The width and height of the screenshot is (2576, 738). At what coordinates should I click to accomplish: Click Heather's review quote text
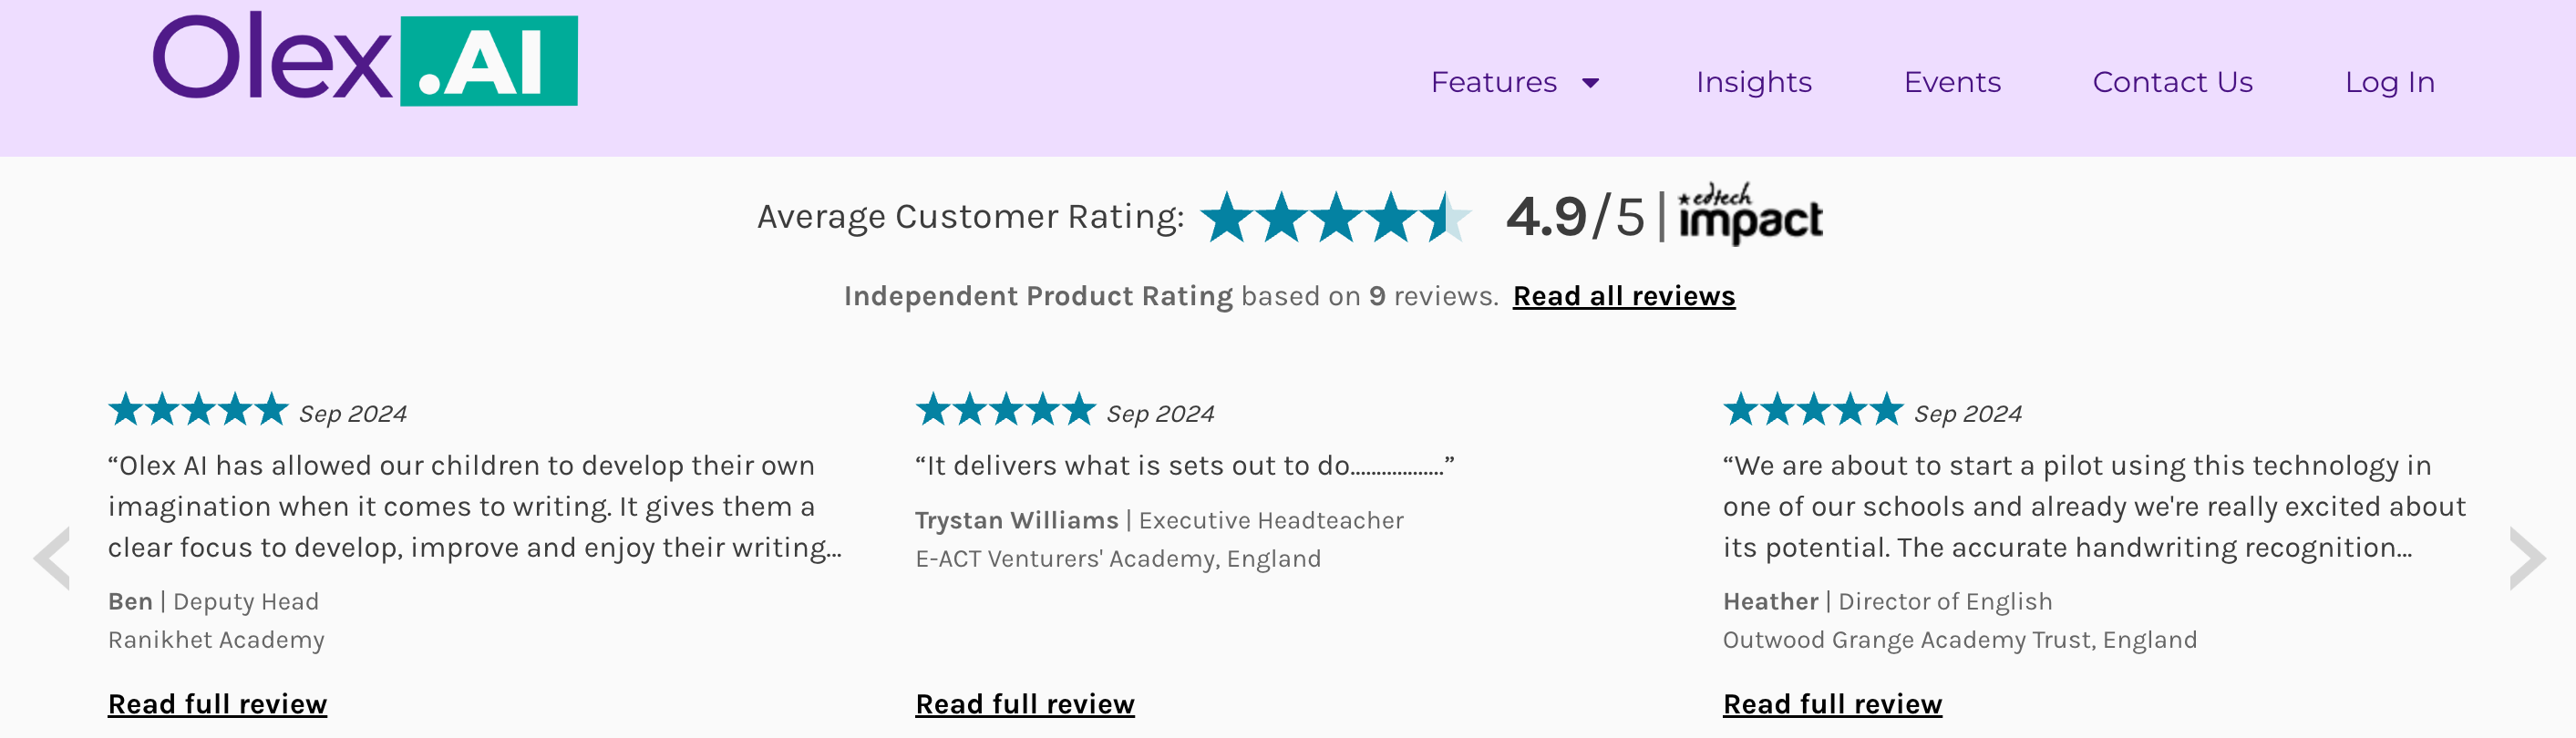2094,507
